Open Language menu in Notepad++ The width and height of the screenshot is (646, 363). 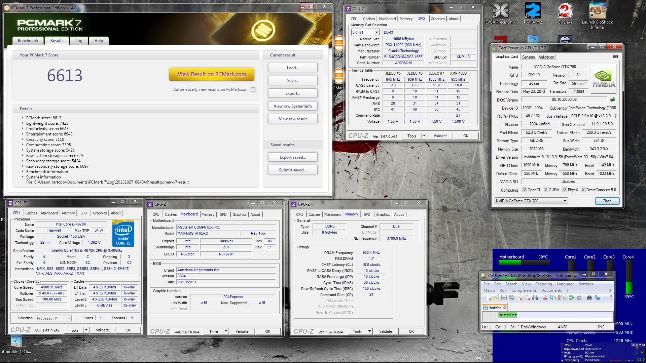[x=565, y=284]
